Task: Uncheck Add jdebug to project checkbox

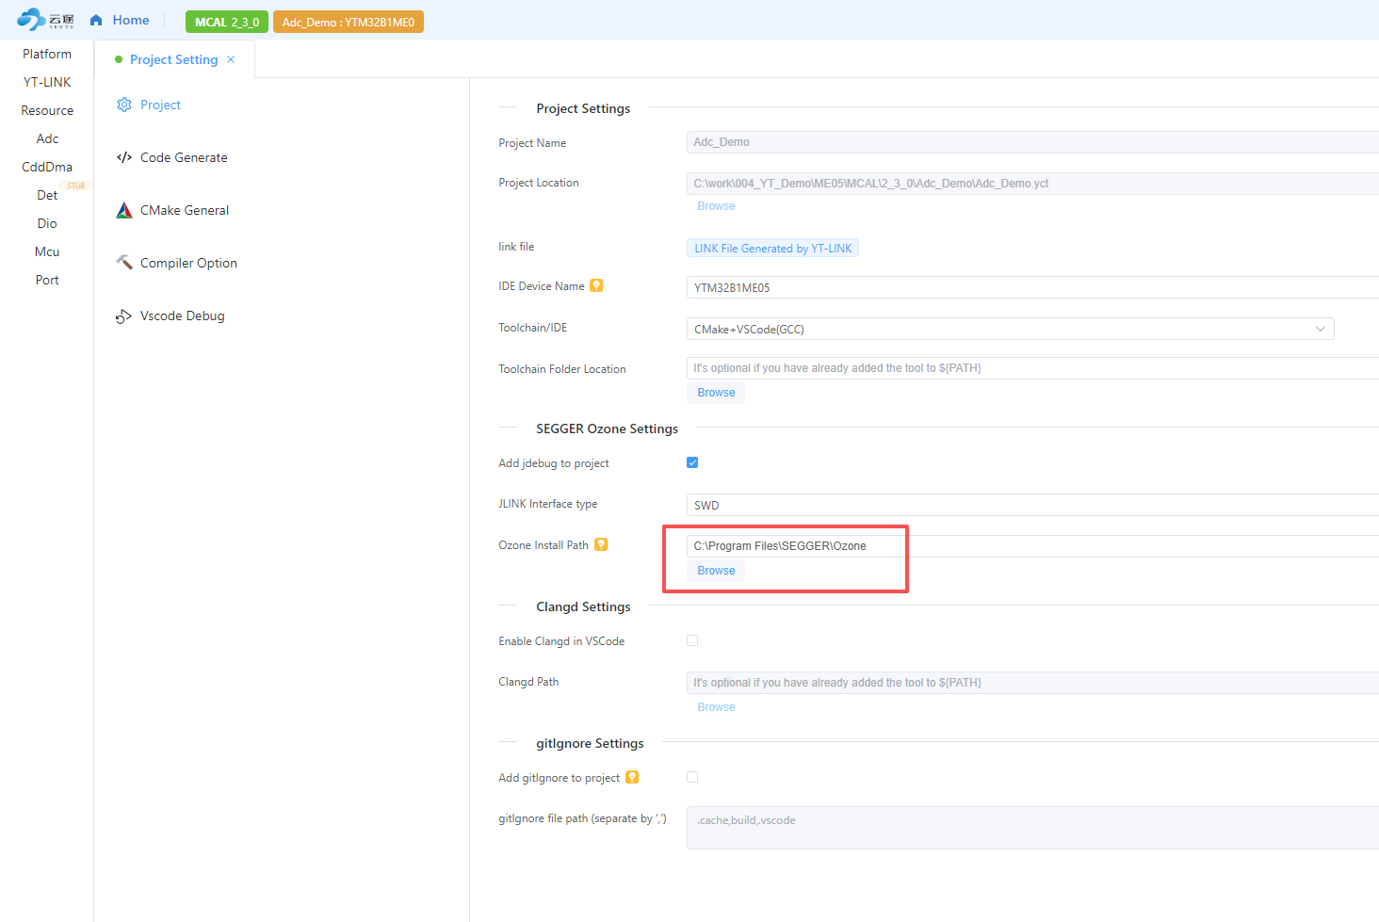Action: [692, 462]
